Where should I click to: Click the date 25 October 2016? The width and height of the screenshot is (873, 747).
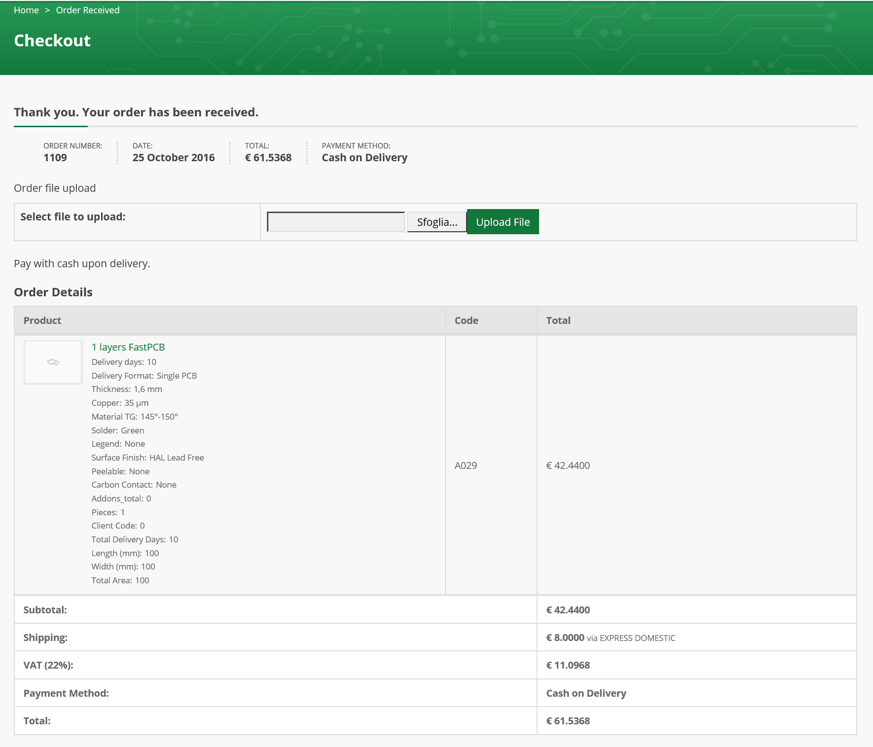pos(174,158)
